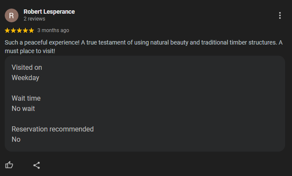Click the 'Wait time' label

(26, 98)
